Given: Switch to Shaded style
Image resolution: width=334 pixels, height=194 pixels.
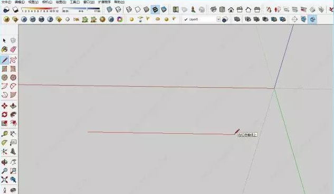Looking at the screenshot, I should 146,10.
